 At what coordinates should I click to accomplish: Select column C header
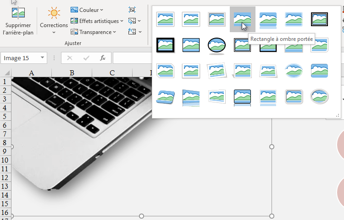(x=112, y=73)
